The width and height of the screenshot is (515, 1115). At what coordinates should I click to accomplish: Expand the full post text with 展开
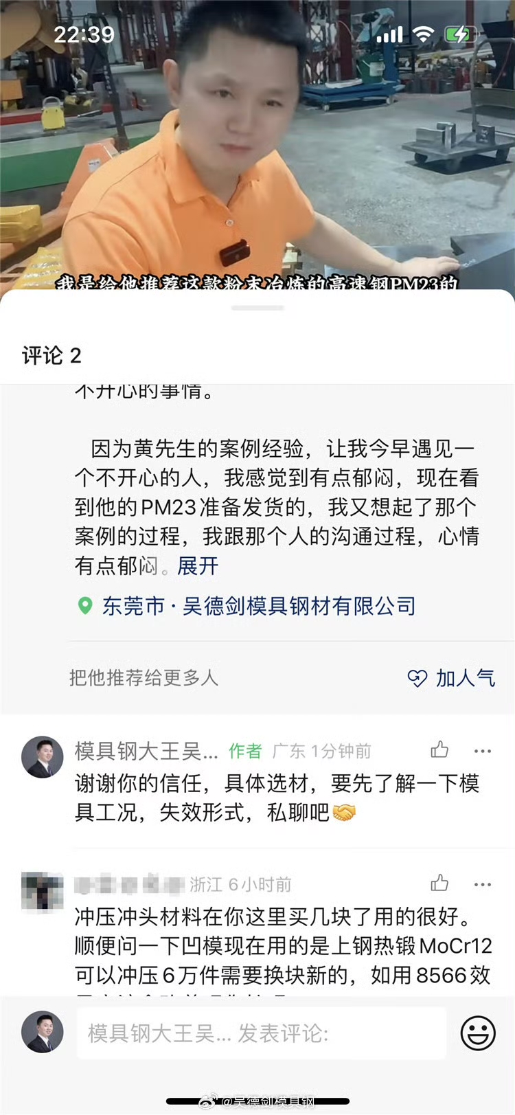click(198, 566)
